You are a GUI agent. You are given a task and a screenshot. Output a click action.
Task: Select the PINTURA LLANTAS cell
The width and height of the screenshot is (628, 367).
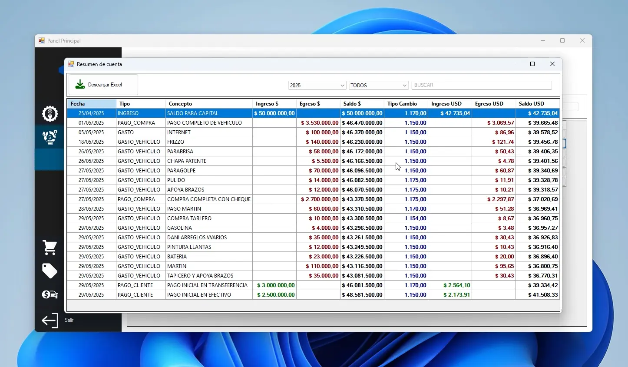click(x=209, y=247)
